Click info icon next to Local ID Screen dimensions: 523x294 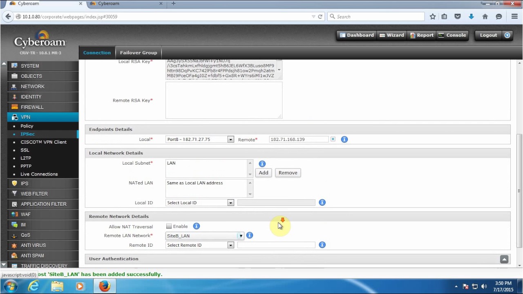coord(322,203)
